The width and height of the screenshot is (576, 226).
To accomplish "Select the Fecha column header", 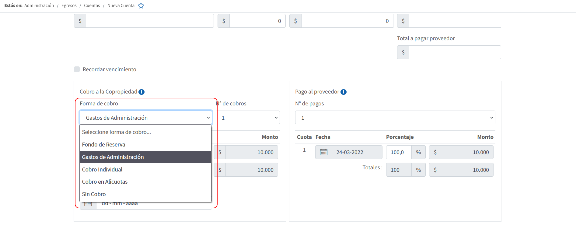I will [323, 137].
